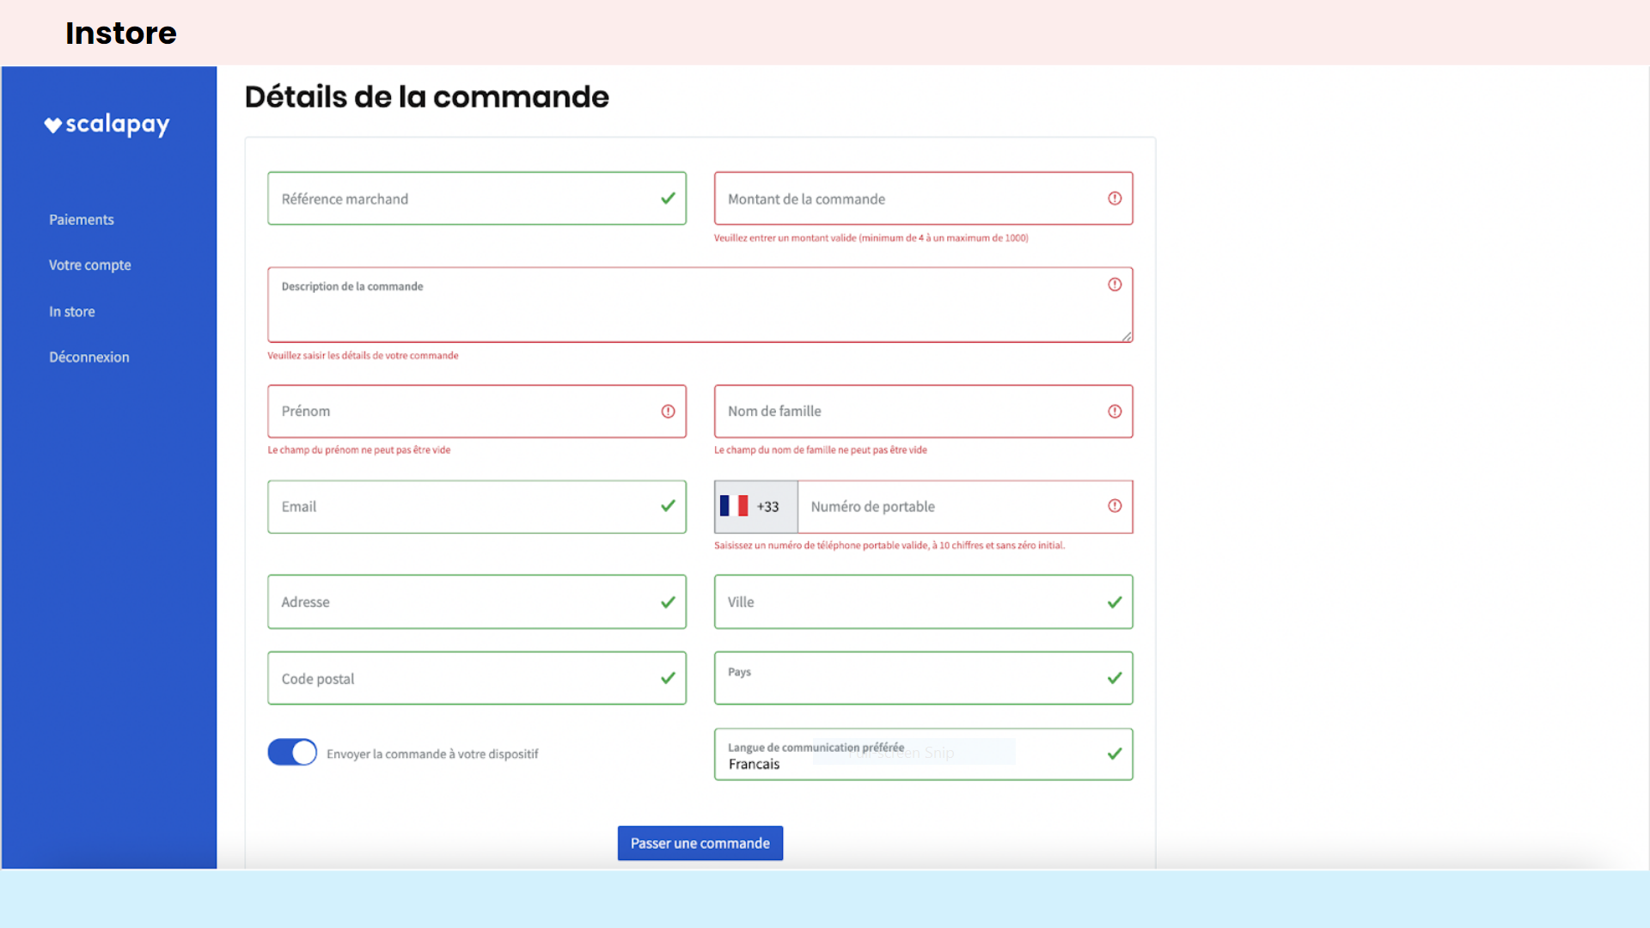Screen dimensions: 1650x928
Task: Open the +33 country code selector
Action: [767, 507]
